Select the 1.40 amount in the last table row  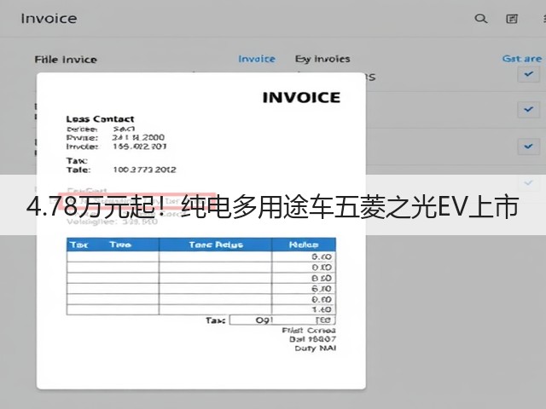[322, 309]
